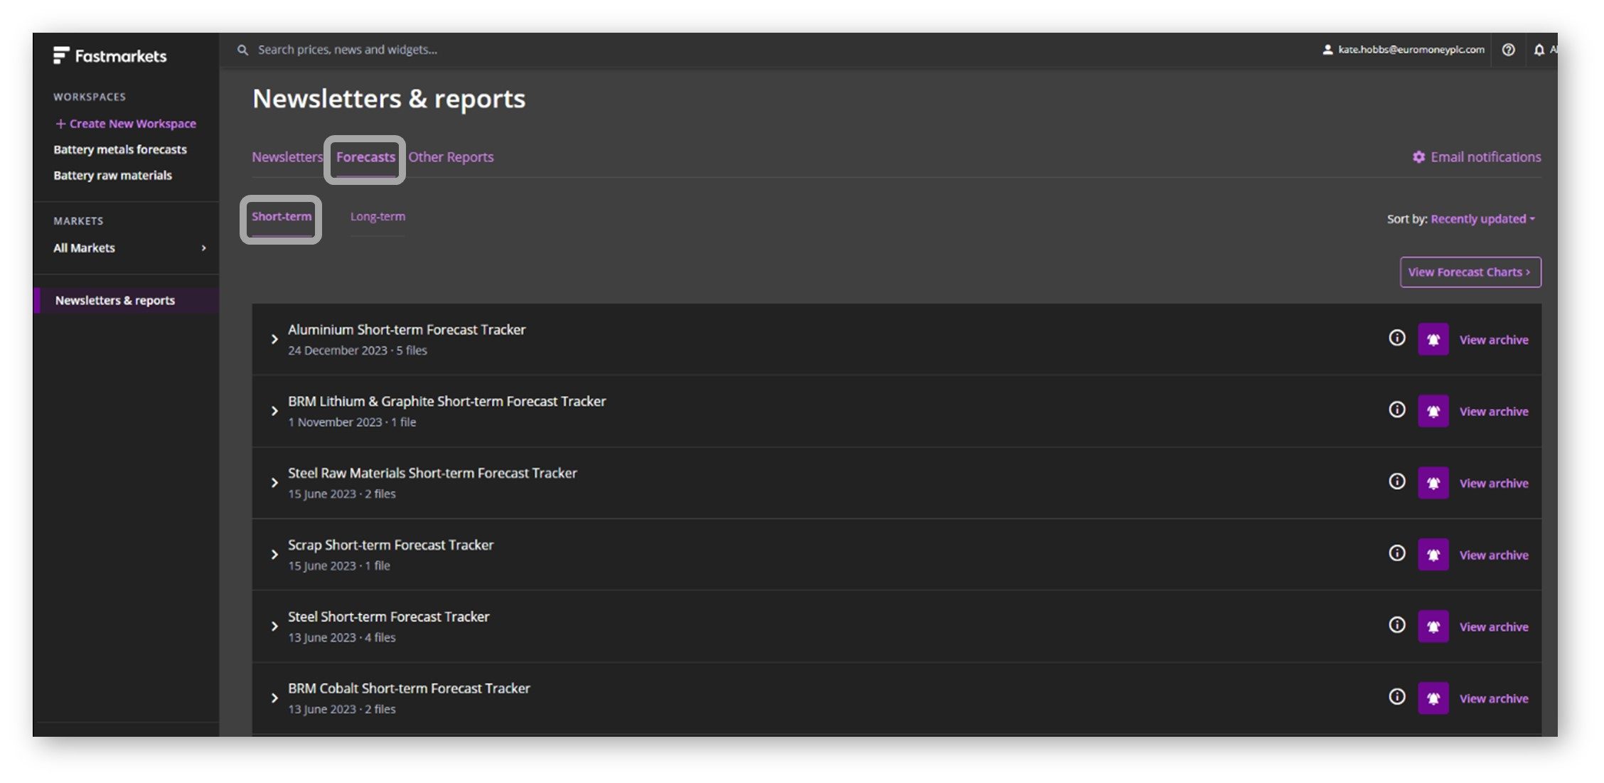Open the notifications bell in top bar
This screenshot has height=783, width=1604.
(1539, 50)
